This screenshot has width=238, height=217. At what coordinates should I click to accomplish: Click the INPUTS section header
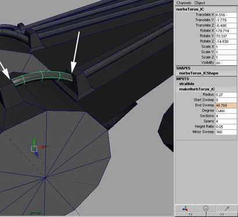coord(182,79)
